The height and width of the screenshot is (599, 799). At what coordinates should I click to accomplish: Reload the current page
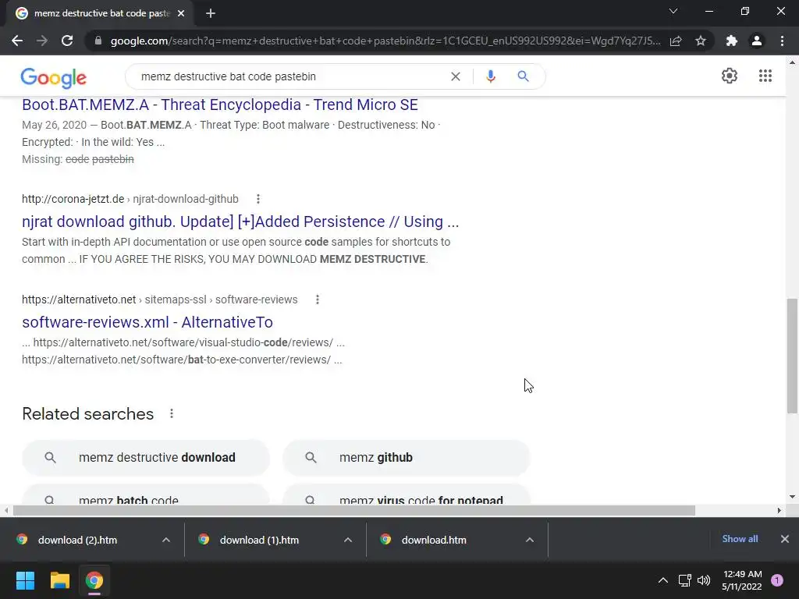67,41
